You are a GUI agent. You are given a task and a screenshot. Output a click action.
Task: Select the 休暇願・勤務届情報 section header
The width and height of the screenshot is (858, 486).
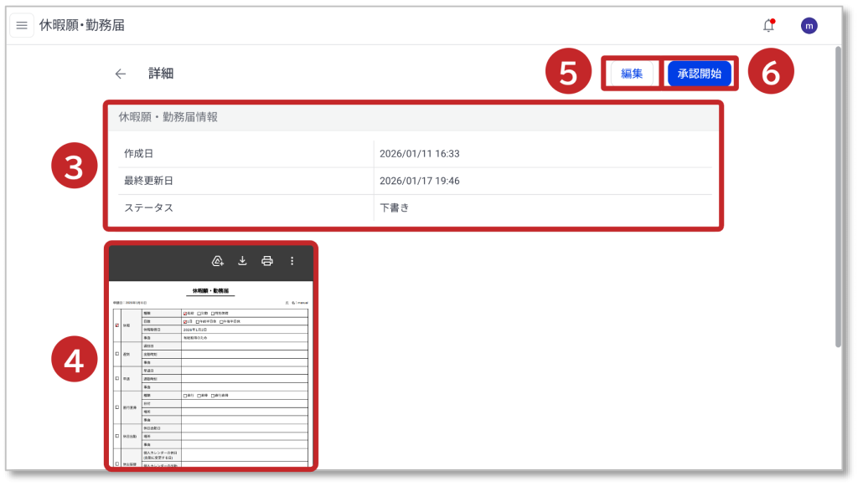(x=168, y=117)
